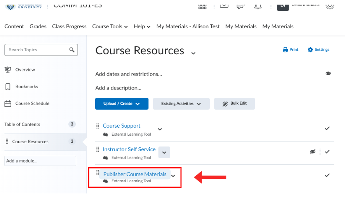
Task: Expand the Course Tools menu
Action: 110,27
